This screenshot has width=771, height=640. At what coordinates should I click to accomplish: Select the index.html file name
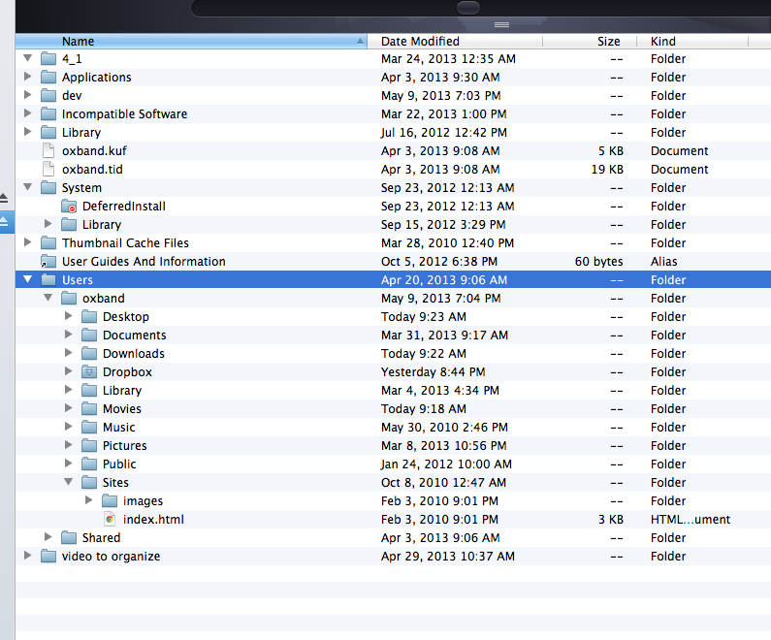coord(153,519)
